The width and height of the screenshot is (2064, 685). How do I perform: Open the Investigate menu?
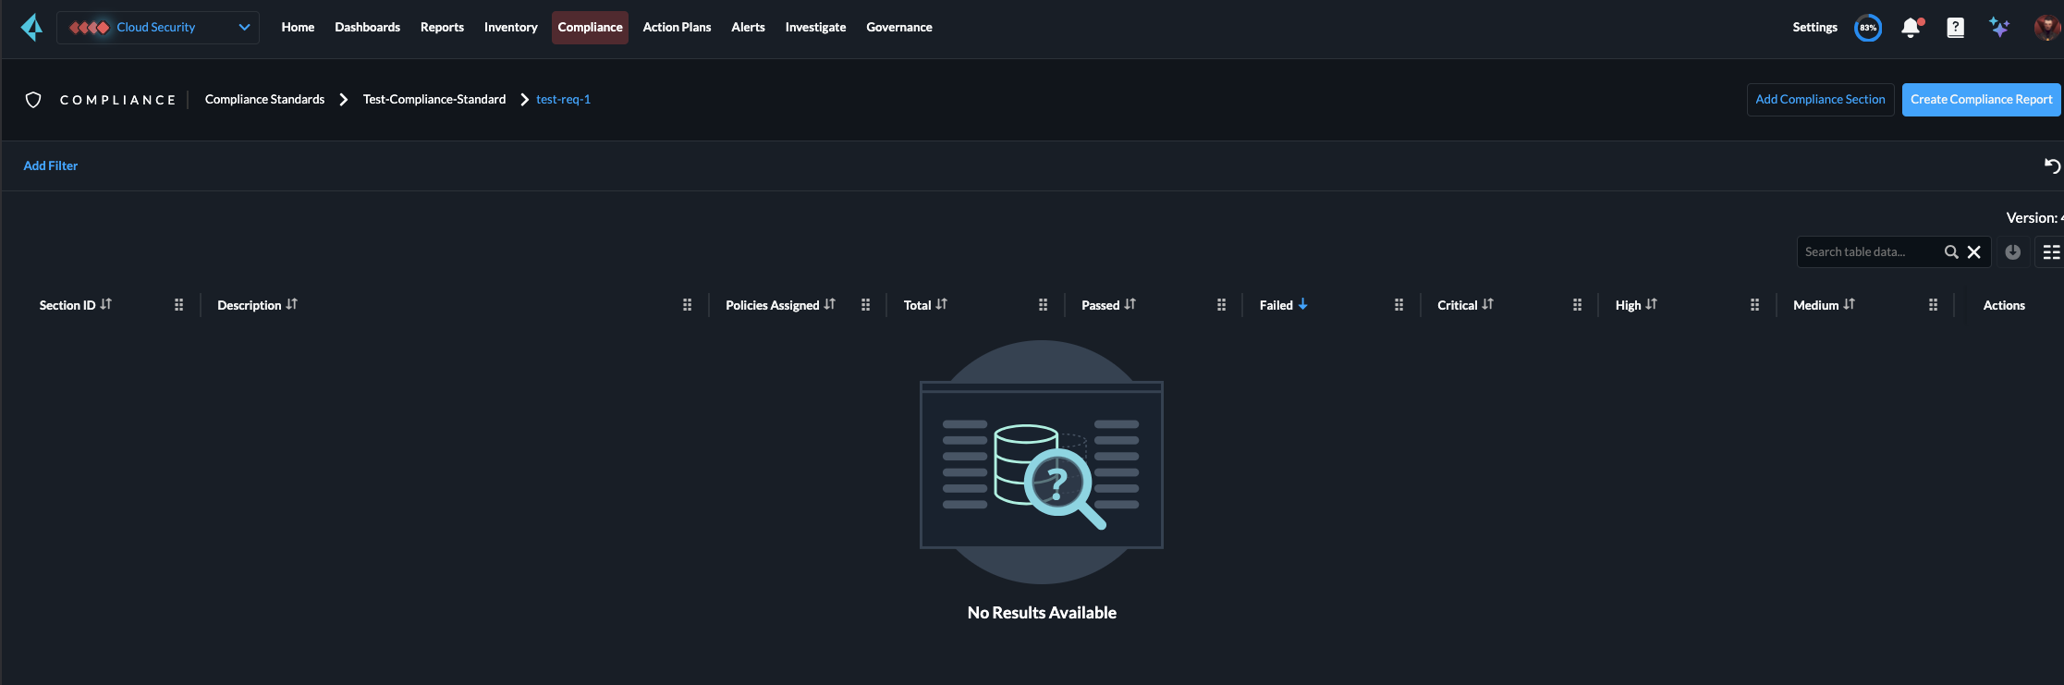click(815, 28)
